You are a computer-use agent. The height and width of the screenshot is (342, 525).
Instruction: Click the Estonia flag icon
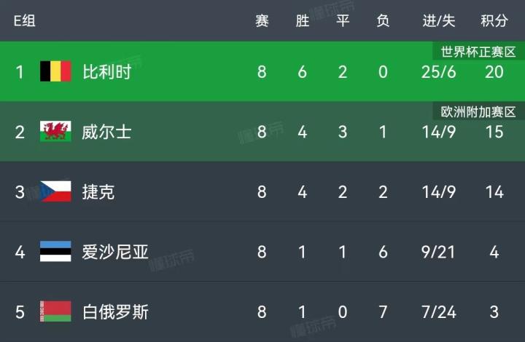point(55,251)
